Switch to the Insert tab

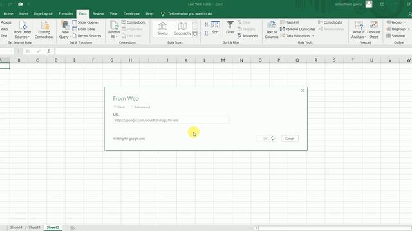coord(23,14)
